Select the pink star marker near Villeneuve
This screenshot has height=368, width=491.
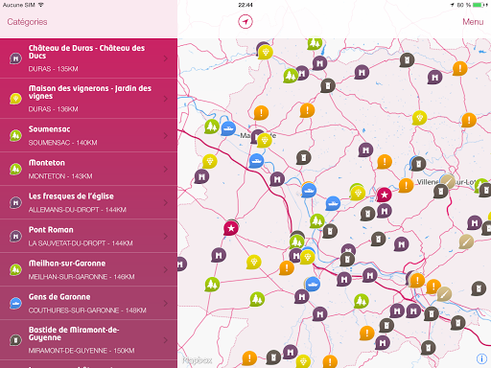coord(384,195)
